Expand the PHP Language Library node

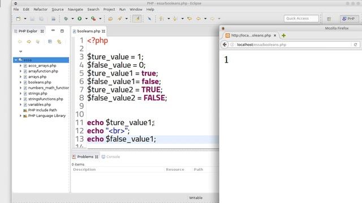20,116
